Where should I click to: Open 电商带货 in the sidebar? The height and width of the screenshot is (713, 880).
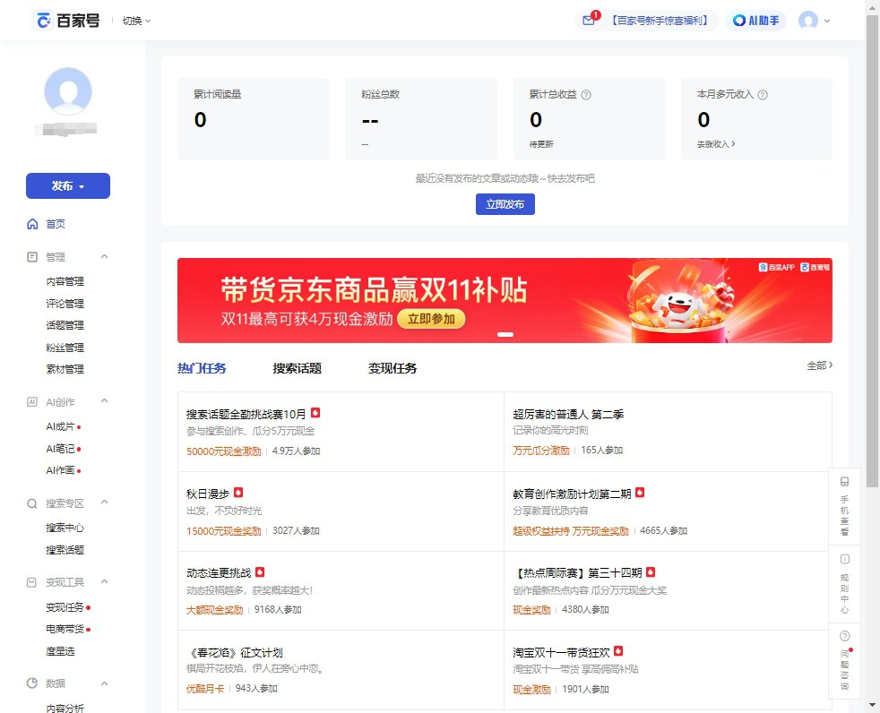65,629
